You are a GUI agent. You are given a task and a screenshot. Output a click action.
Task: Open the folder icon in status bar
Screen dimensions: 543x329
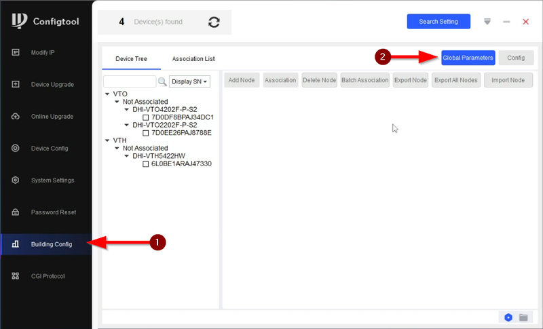click(x=523, y=317)
